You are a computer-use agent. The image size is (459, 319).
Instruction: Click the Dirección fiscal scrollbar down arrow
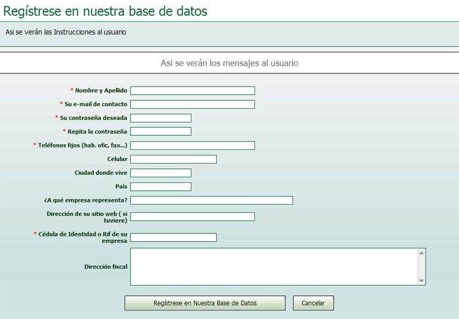pos(422,280)
